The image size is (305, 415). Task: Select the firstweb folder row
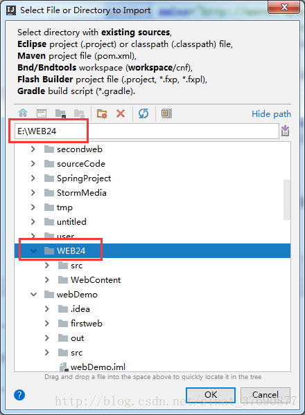pos(152,324)
